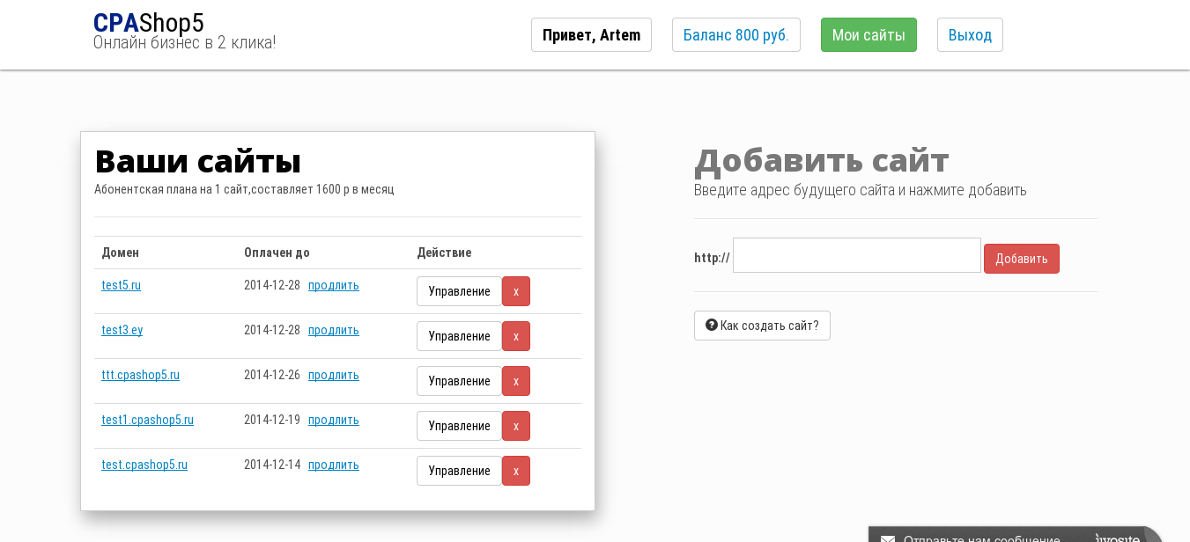Focus the new site address input field

(856, 255)
